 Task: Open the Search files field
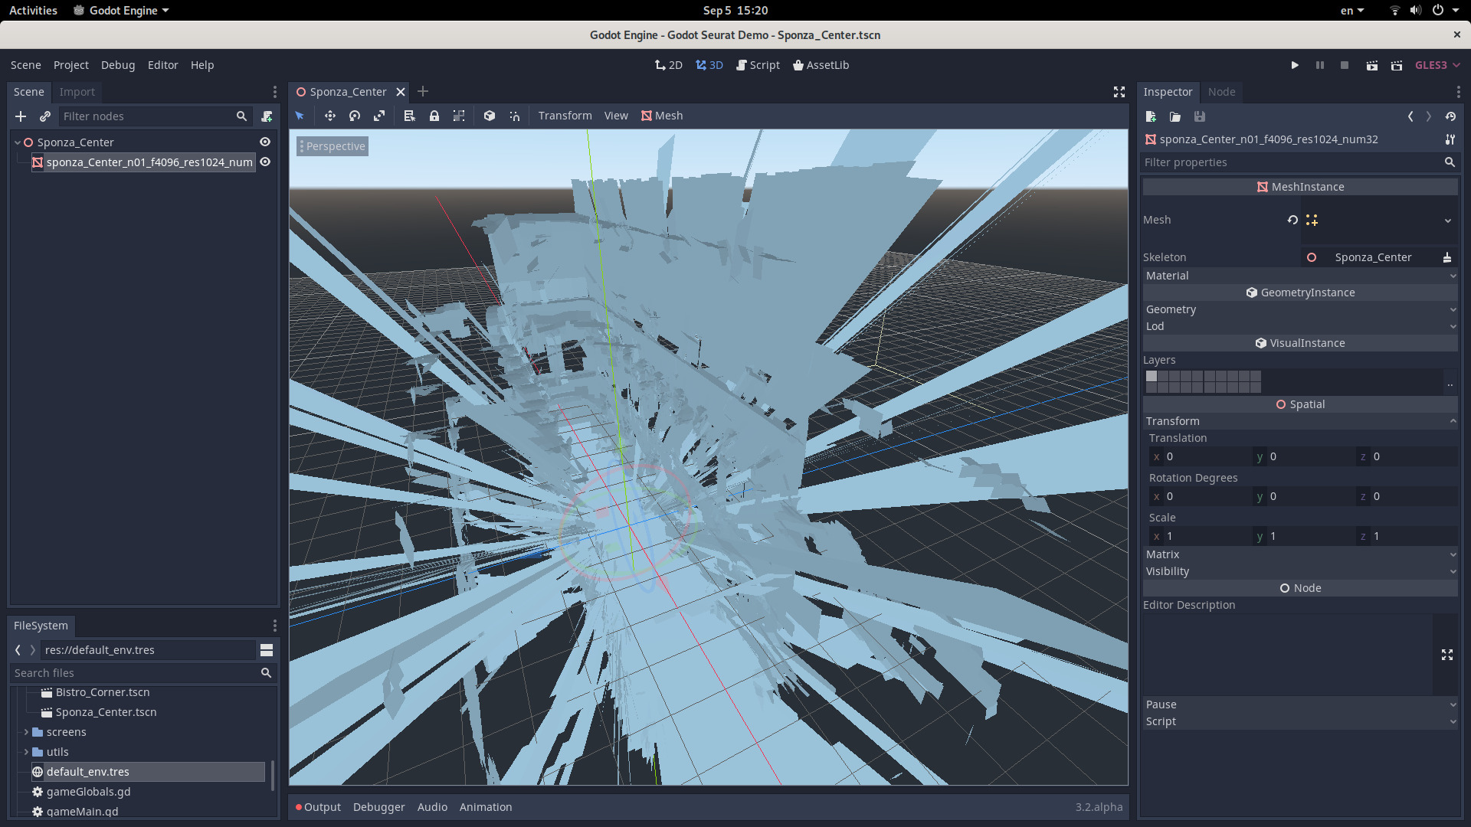click(143, 673)
